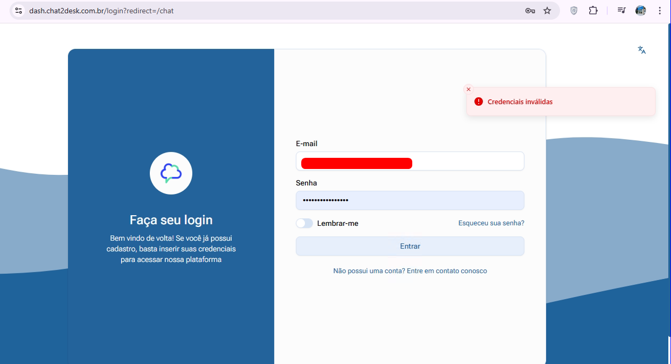Screen dimensions: 671x364
Task: Click the Credenciais inválidas message text
Action: 520,101
